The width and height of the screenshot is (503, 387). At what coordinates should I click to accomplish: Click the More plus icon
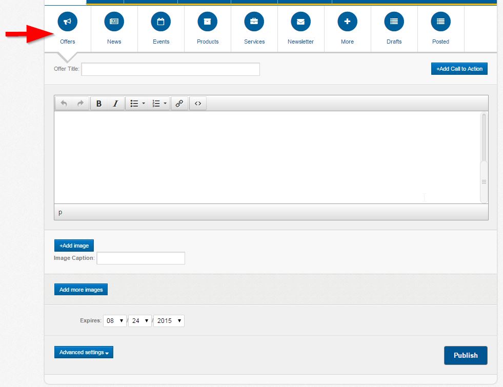tap(348, 22)
